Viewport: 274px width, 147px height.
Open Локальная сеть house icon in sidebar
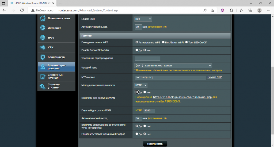[43, 18]
